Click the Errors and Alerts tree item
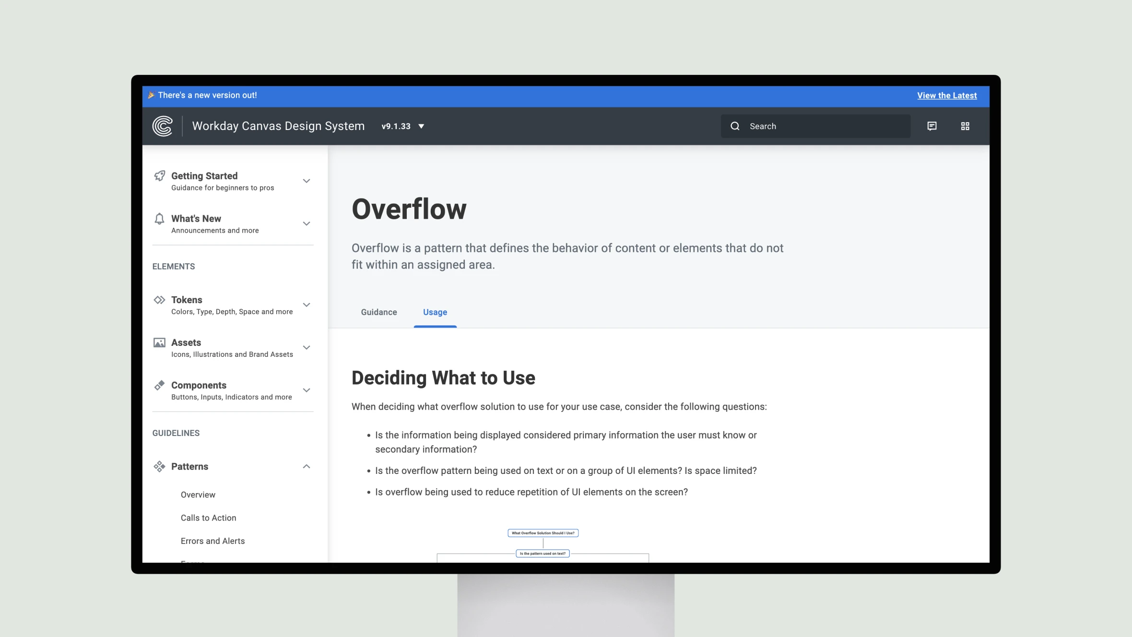1132x637 pixels. (x=212, y=541)
